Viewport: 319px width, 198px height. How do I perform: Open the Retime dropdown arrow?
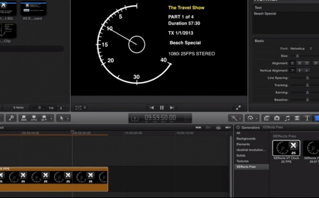tap(257, 118)
